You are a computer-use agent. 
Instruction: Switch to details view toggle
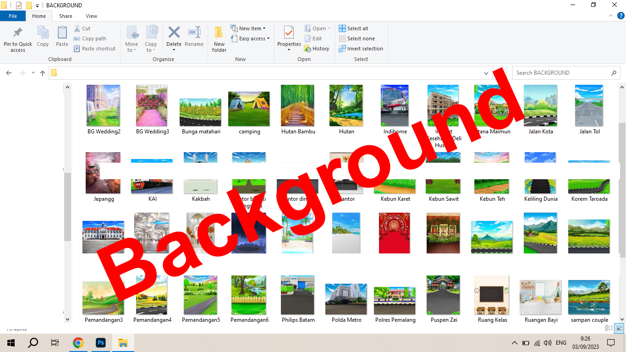[609, 328]
